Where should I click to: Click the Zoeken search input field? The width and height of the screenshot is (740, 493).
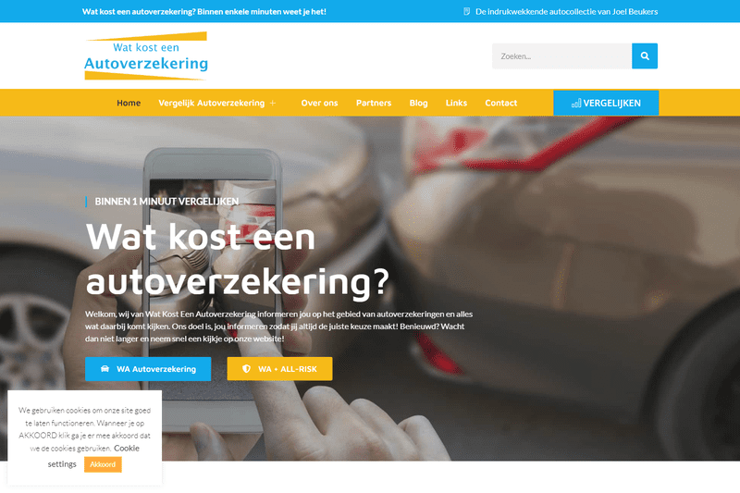(561, 56)
